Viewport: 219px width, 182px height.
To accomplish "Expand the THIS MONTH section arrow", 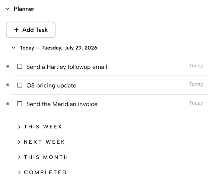I will (x=19, y=157).
